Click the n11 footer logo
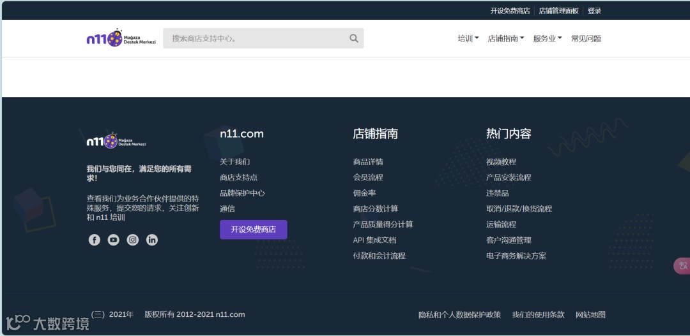This screenshot has height=336, width=690. 116,140
